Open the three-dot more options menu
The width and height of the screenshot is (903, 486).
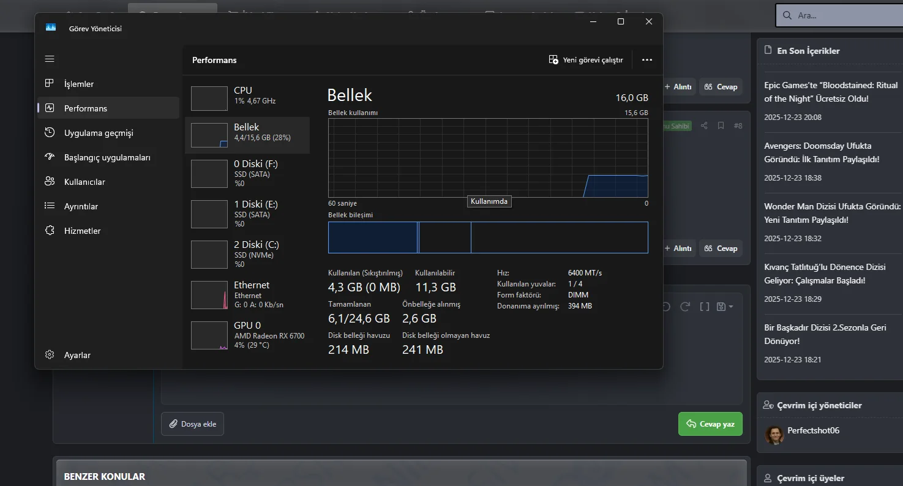point(647,60)
